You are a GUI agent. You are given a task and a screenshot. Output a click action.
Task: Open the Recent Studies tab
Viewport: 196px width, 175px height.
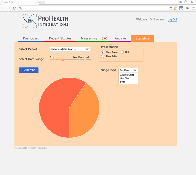60,38
